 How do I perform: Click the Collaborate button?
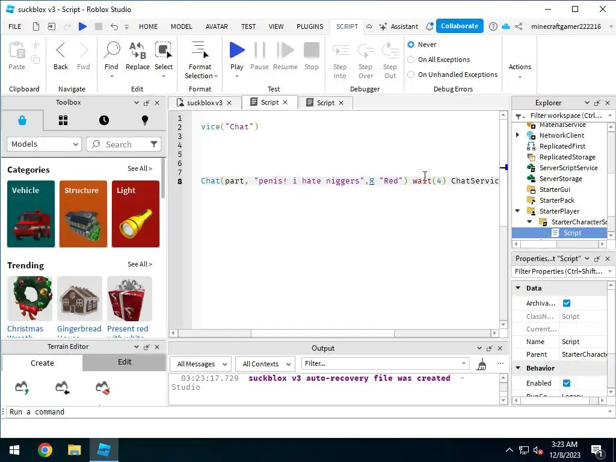tap(460, 26)
